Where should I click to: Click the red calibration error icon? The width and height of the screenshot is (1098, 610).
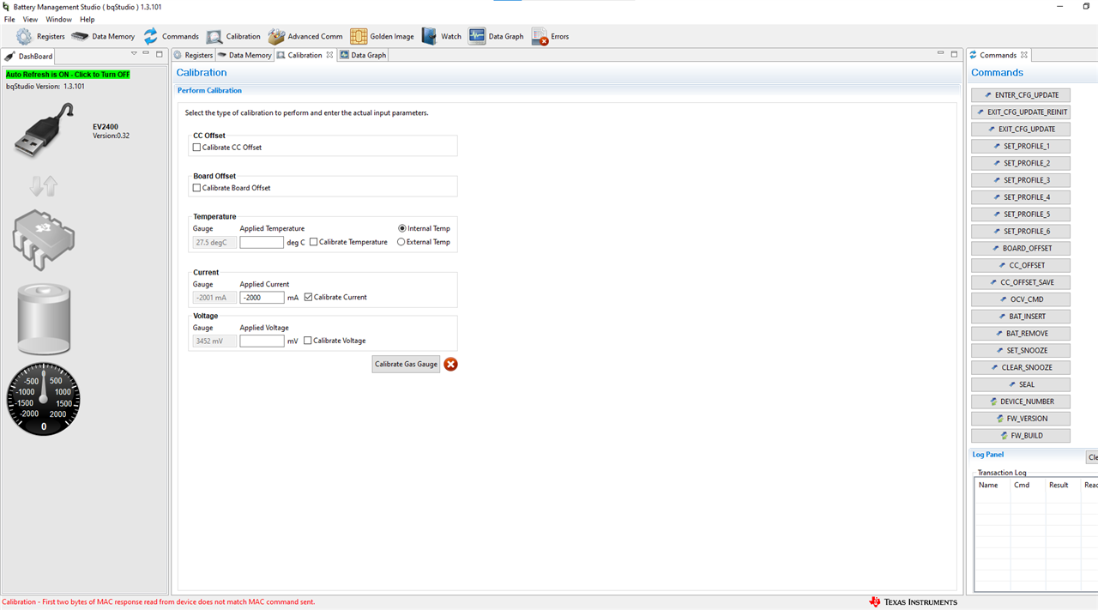(450, 364)
